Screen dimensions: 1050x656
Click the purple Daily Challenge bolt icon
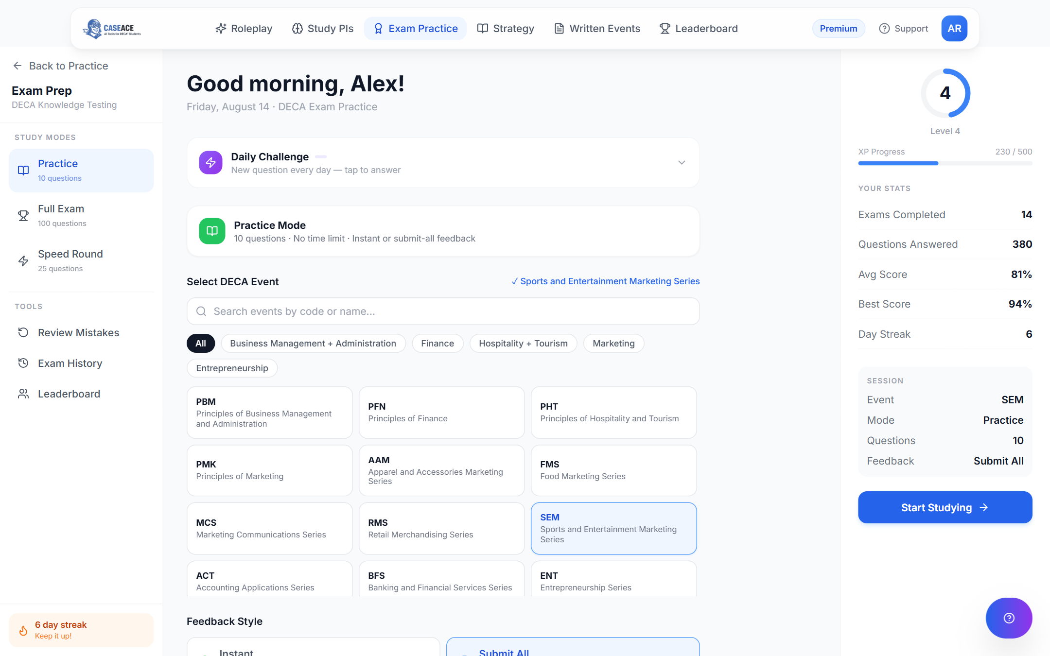point(210,162)
